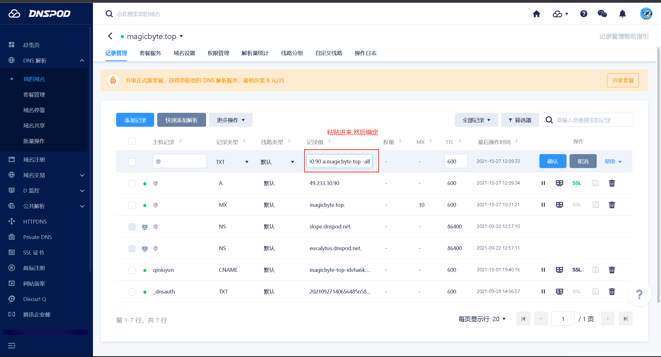This screenshot has height=357, width=661.
Task: Click the 升级套餐 button
Action: pos(623,80)
